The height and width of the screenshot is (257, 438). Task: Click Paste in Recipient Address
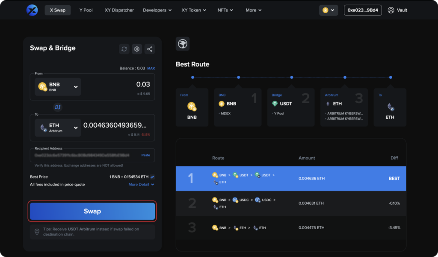pyautogui.click(x=145, y=155)
